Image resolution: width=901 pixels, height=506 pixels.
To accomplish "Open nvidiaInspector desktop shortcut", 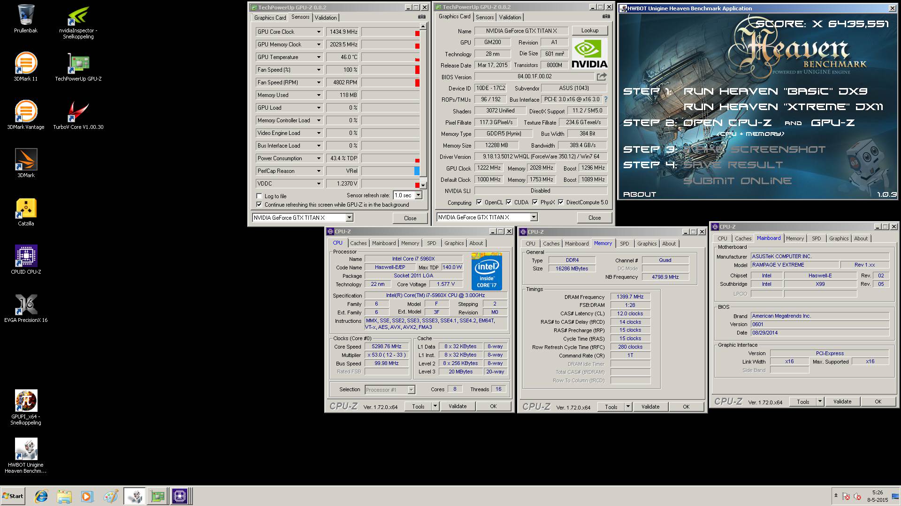I will point(78,22).
